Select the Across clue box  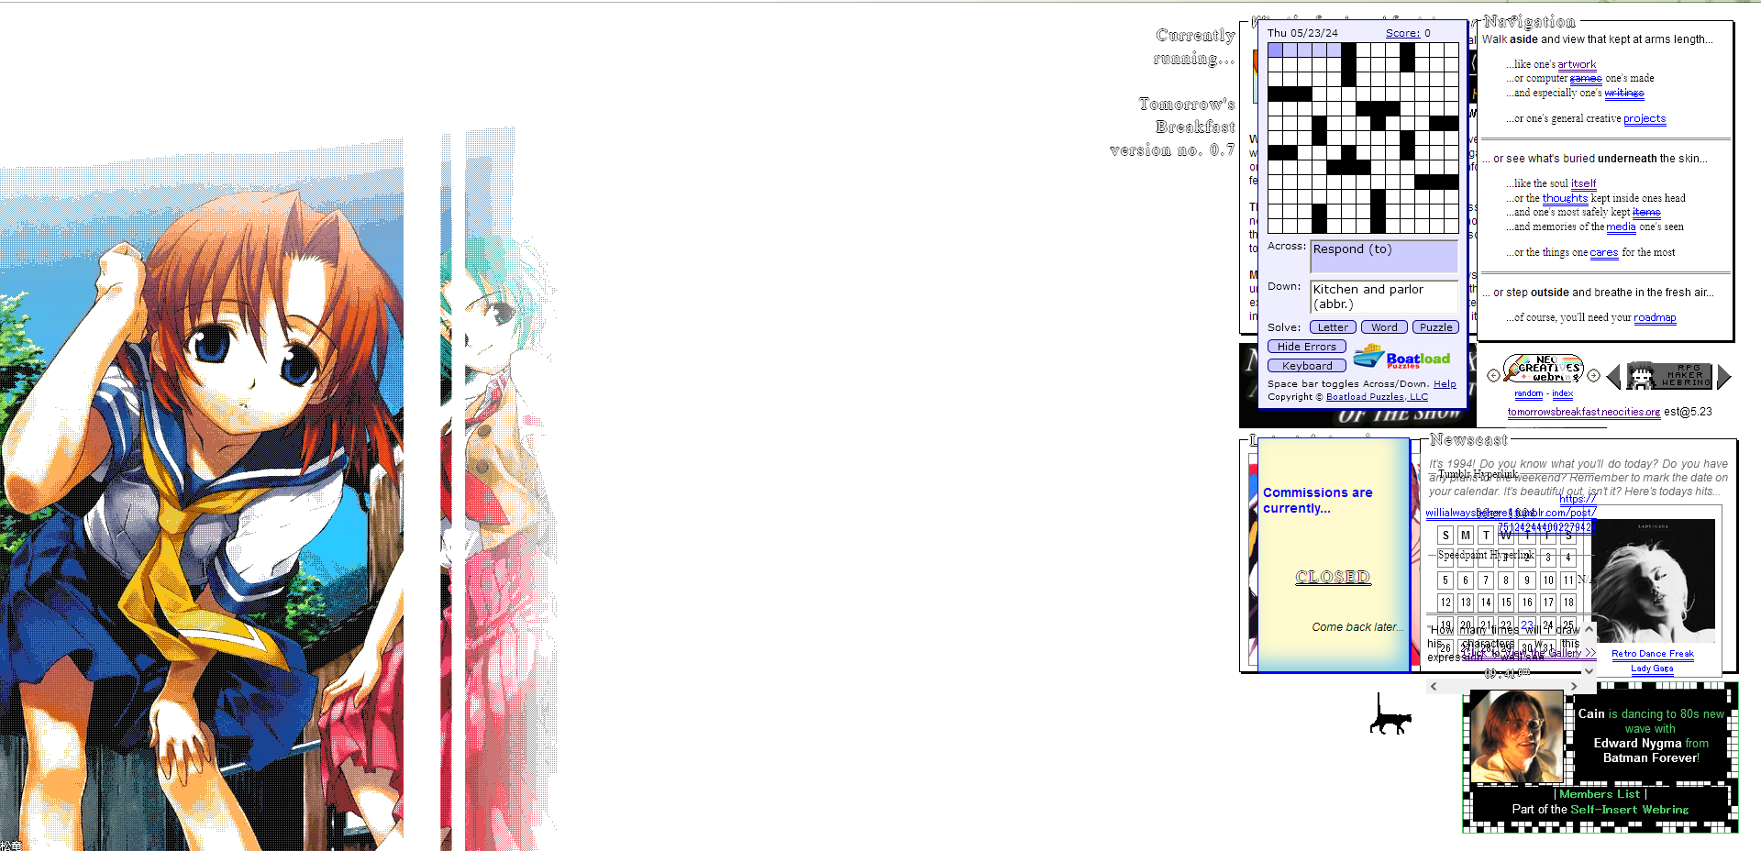(1384, 257)
